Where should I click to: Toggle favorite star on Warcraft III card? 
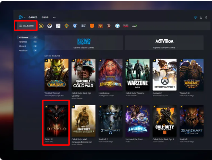(181, 61)
